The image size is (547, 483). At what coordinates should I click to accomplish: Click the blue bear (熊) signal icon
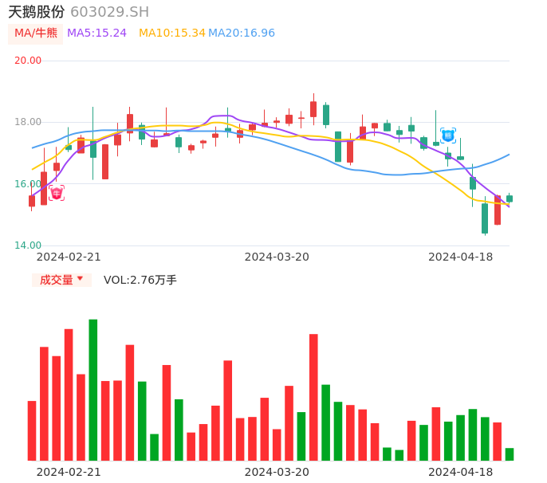448,135
